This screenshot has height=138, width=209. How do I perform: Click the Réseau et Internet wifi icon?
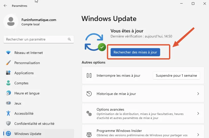(8, 52)
